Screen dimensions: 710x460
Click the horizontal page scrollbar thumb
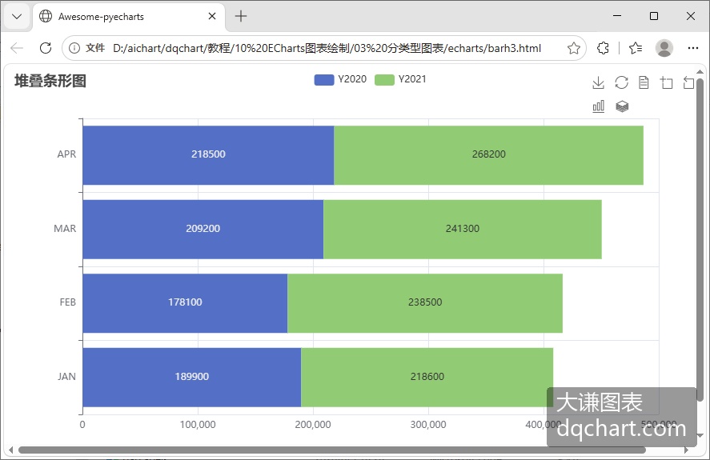pyautogui.click(x=332, y=450)
